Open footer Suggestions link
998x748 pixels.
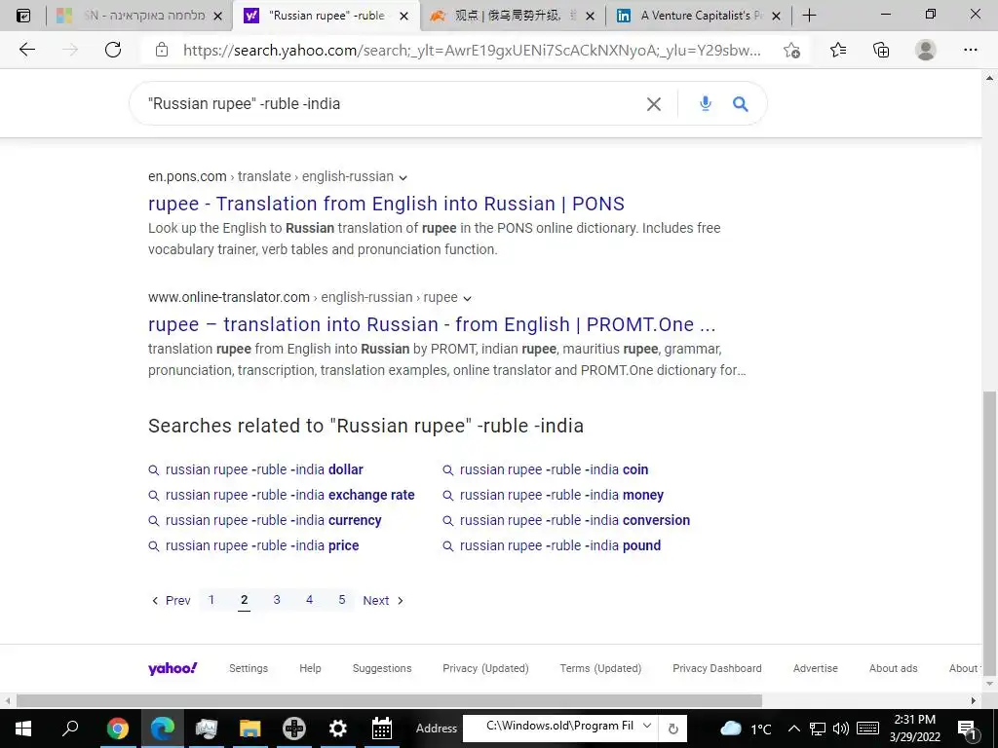(382, 668)
